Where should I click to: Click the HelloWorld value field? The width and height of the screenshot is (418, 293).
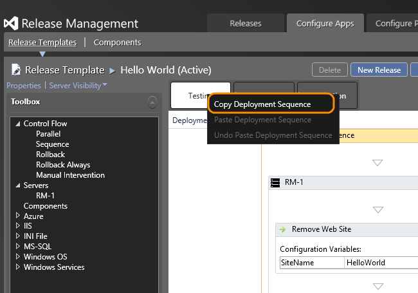click(381, 263)
